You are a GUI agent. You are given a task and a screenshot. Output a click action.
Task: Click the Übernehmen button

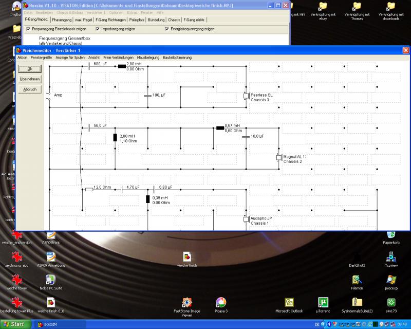[30, 79]
